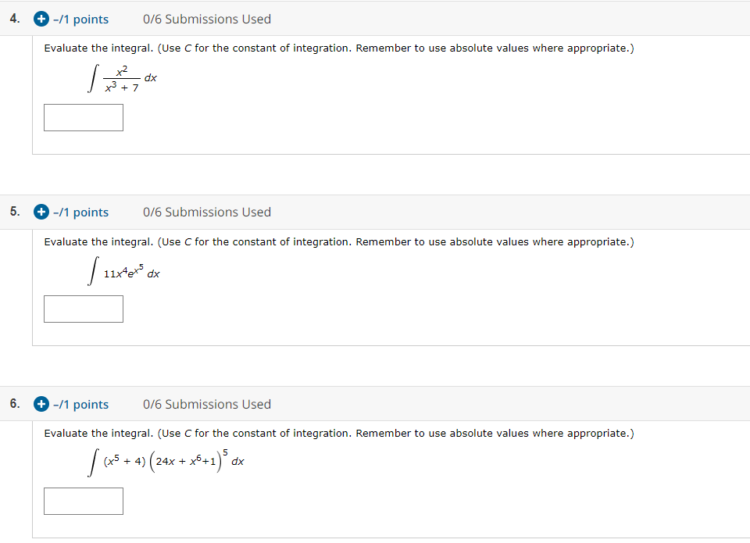
Task: Click the plus icon beside question 4 points
Action: pyautogui.click(x=41, y=19)
